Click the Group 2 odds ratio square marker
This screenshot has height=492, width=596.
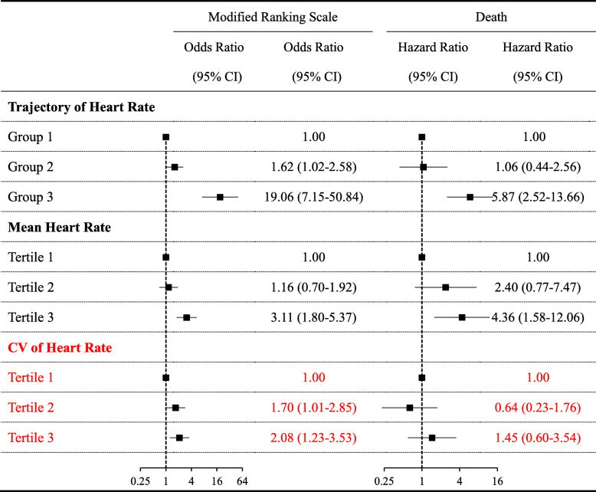click(x=175, y=167)
